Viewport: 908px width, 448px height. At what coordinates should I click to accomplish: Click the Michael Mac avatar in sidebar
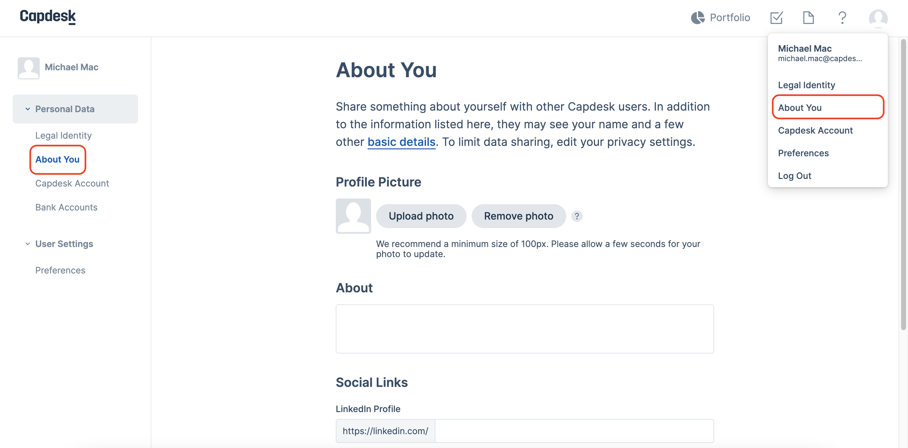coord(29,68)
